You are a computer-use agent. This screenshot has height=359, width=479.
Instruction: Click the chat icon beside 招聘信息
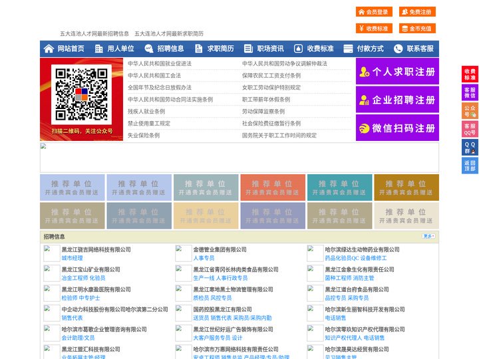[149, 49]
